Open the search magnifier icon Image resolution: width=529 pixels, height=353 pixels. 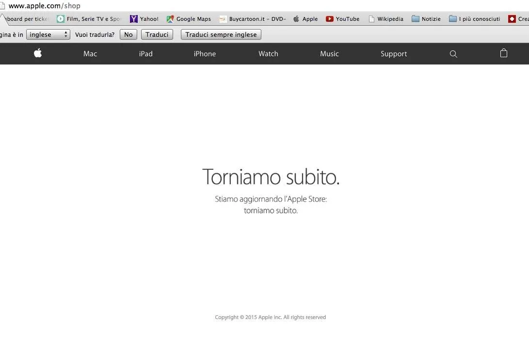tap(453, 54)
